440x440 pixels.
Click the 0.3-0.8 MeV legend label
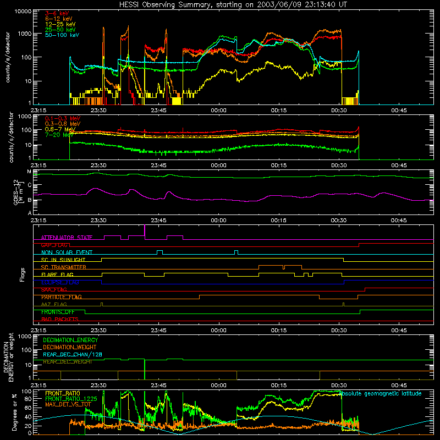pos(63,124)
